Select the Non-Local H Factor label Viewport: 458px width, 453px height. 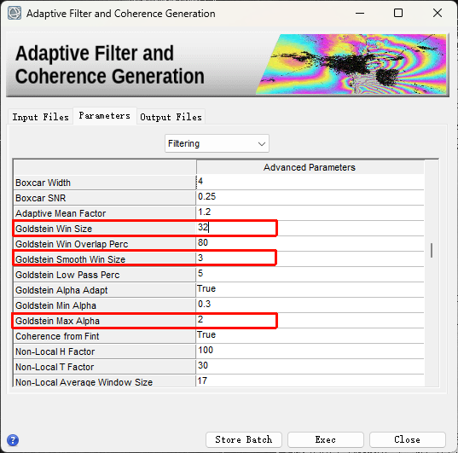click(x=105, y=351)
